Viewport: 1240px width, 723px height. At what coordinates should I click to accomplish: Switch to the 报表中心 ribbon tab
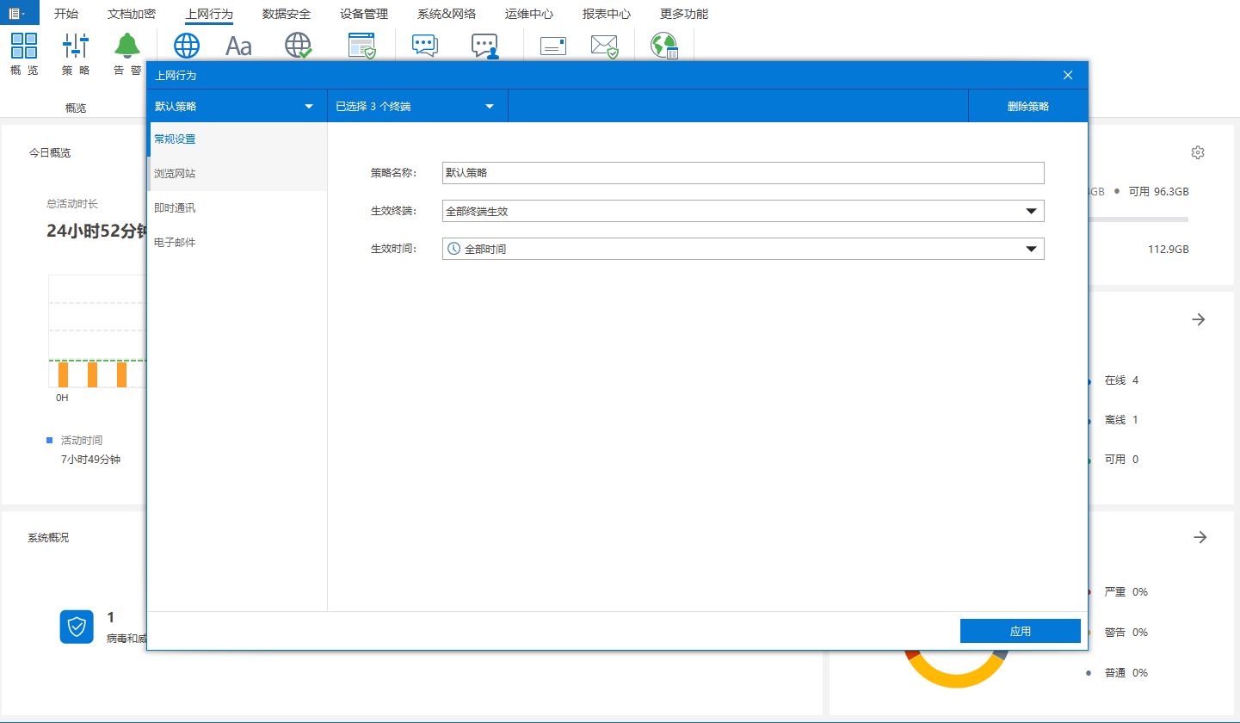(607, 14)
